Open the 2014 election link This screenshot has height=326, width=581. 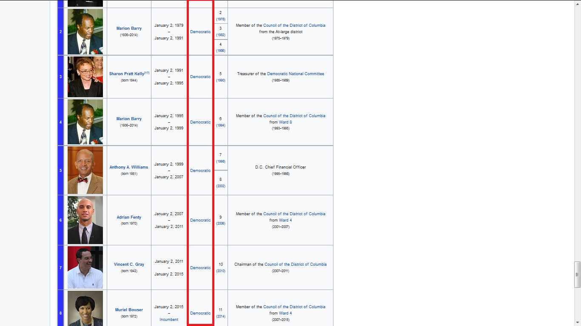coord(221,317)
